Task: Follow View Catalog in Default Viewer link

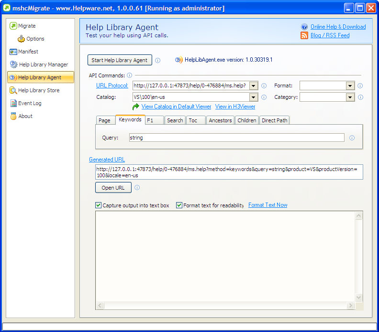Action: [x=176, y=107]
